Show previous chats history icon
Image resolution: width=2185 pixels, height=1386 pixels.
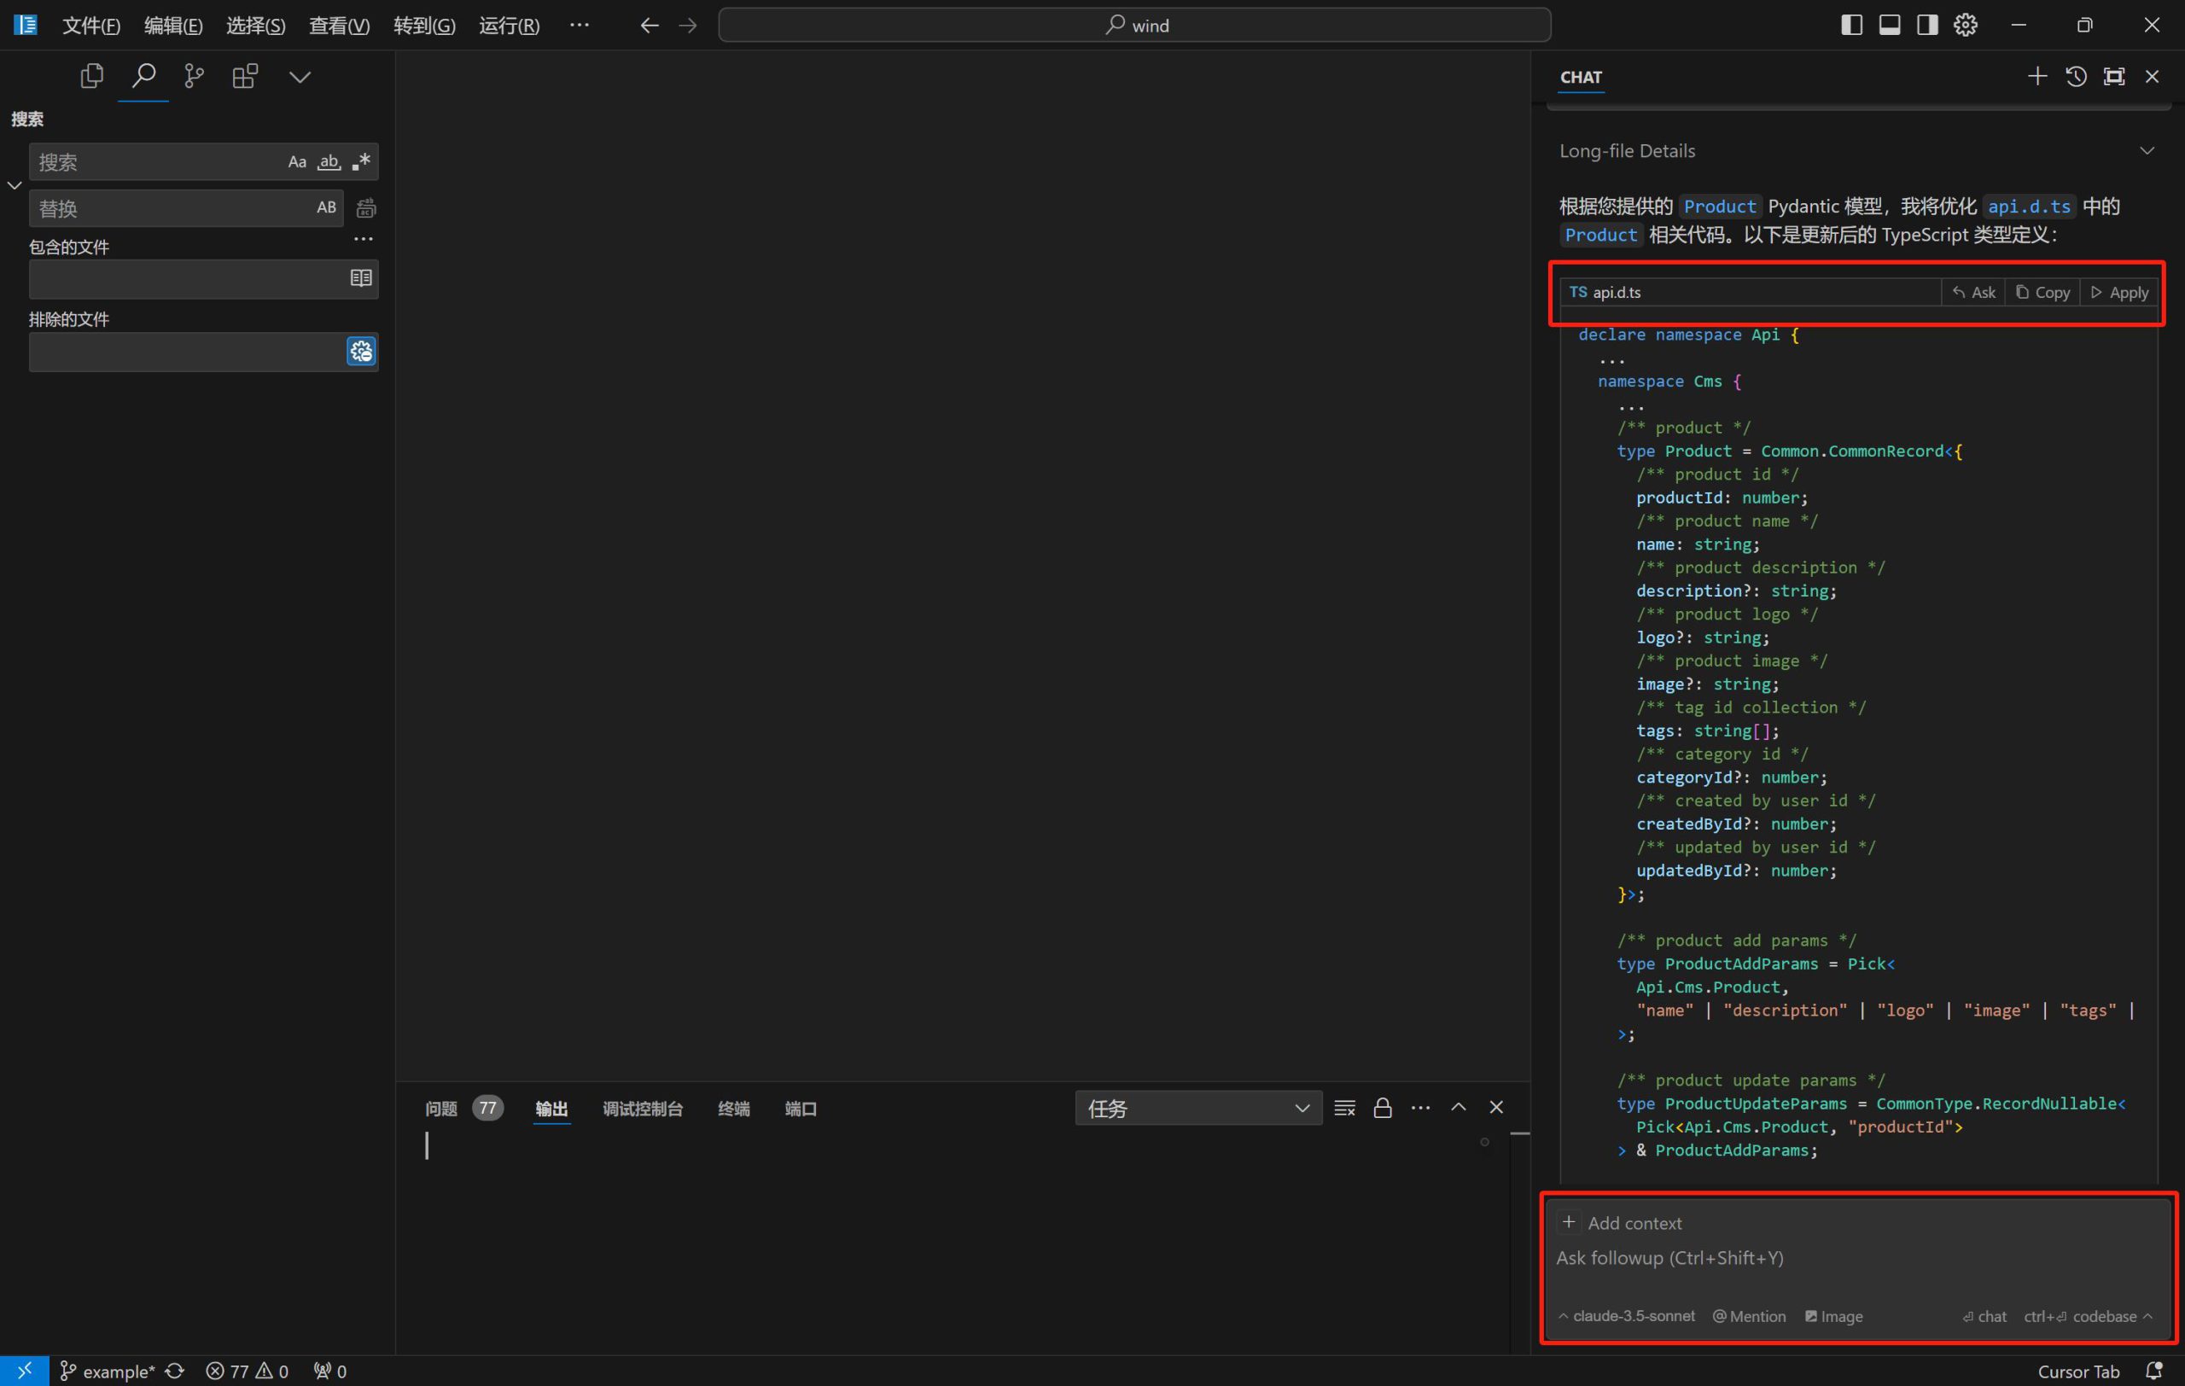pos(2076,76)
